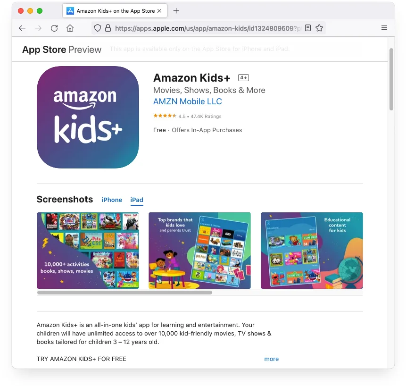
Task: Open a new tab with plus button
Action: 176,11
